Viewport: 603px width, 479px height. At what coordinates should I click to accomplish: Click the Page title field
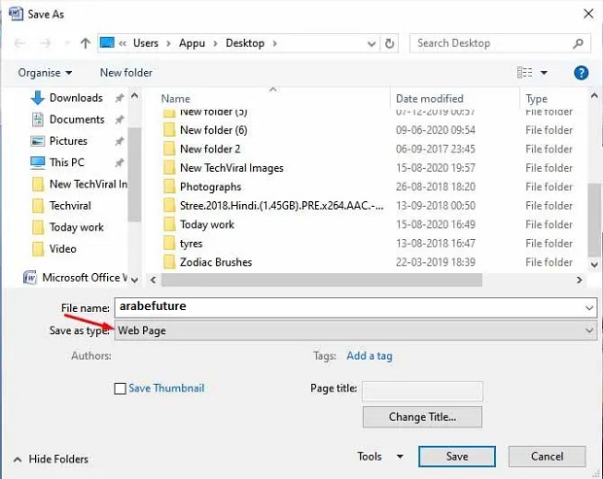[422, 392]
